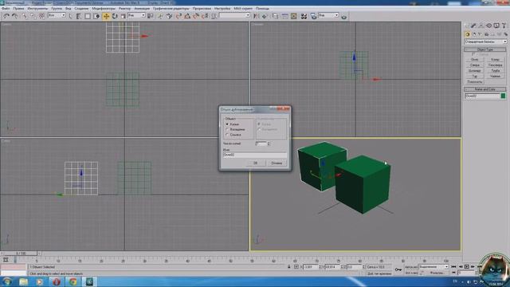Open the Group menu
The width and height of the screenshot is (510, 287).
click(57, 9)
